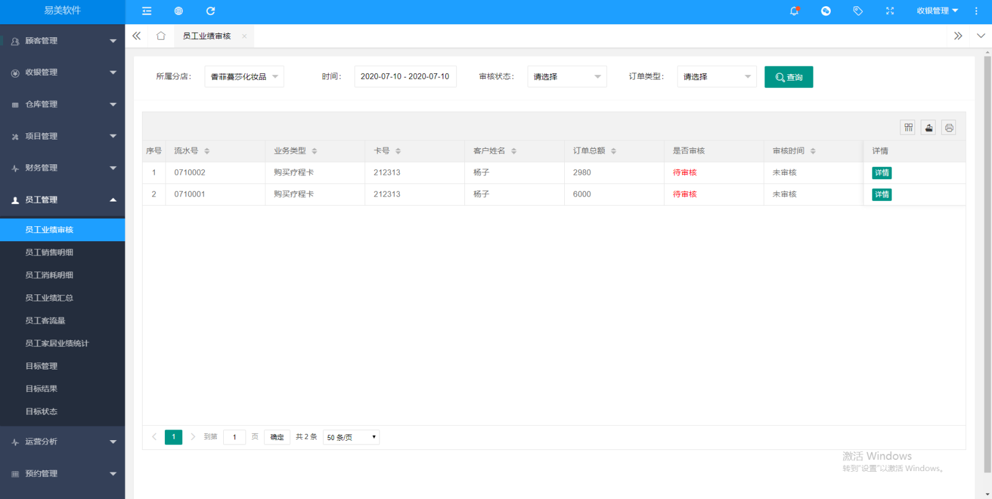
Task: Expand 仓库管理 sidebar menu
Action: point(63,104)
